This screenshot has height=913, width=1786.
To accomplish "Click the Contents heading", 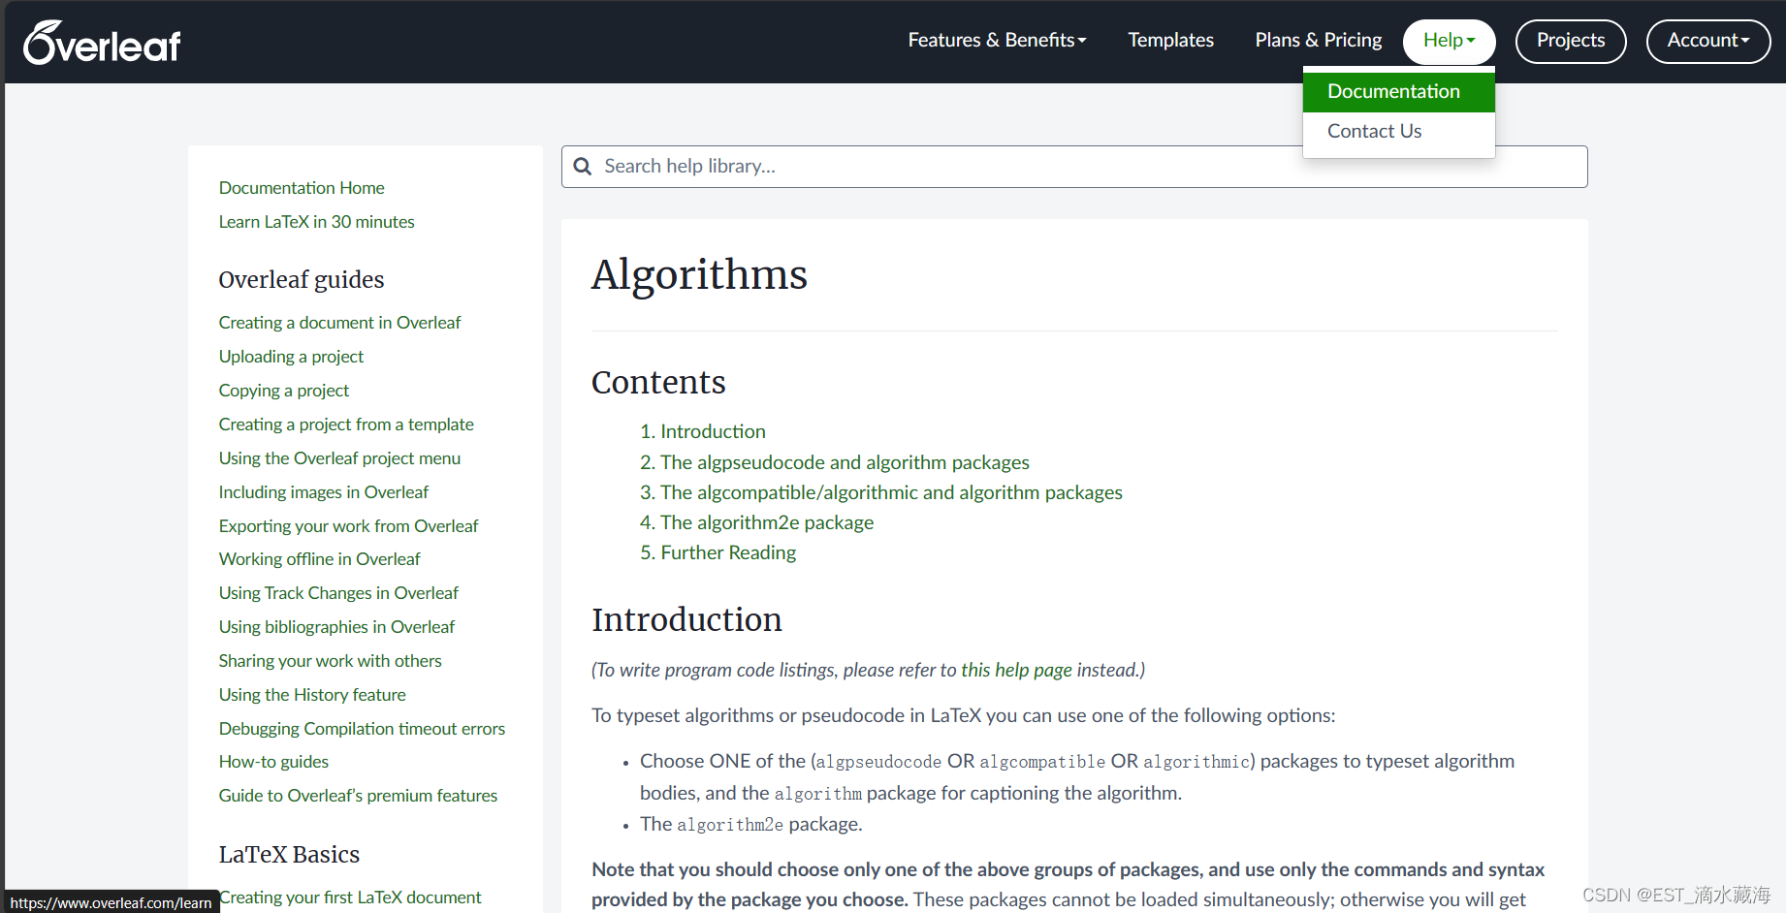I will point(658,382).
